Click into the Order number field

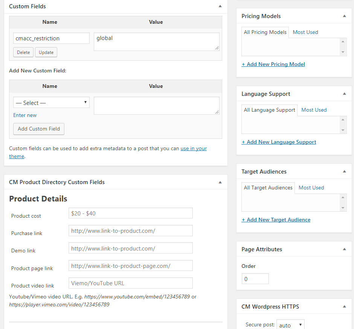coord(255,279)
